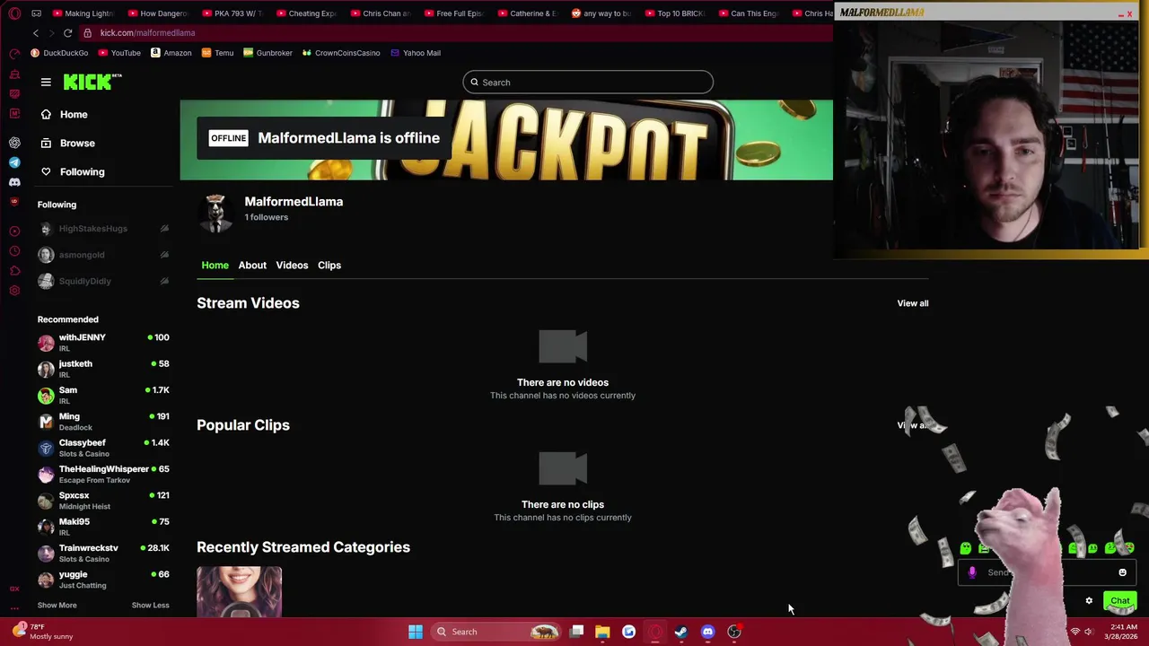1149x646 pixels.
Task: Open Gunbroker bookmark
Action: [268, 53]
